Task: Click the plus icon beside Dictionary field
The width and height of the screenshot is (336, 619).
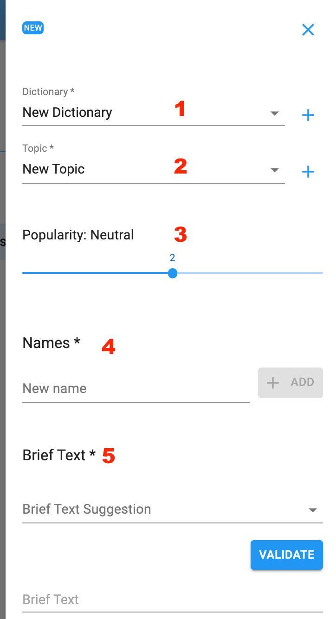Action: (x=308, y=115)
